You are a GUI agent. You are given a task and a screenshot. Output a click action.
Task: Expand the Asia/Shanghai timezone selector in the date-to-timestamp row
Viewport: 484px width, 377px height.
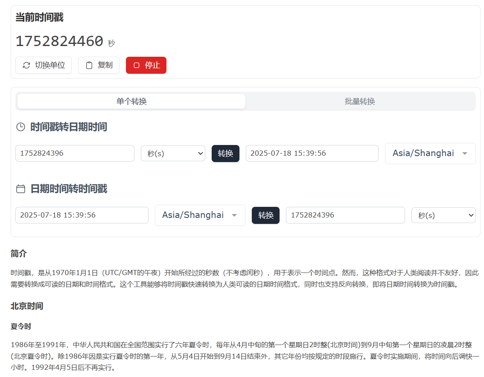tap(200, 215)
